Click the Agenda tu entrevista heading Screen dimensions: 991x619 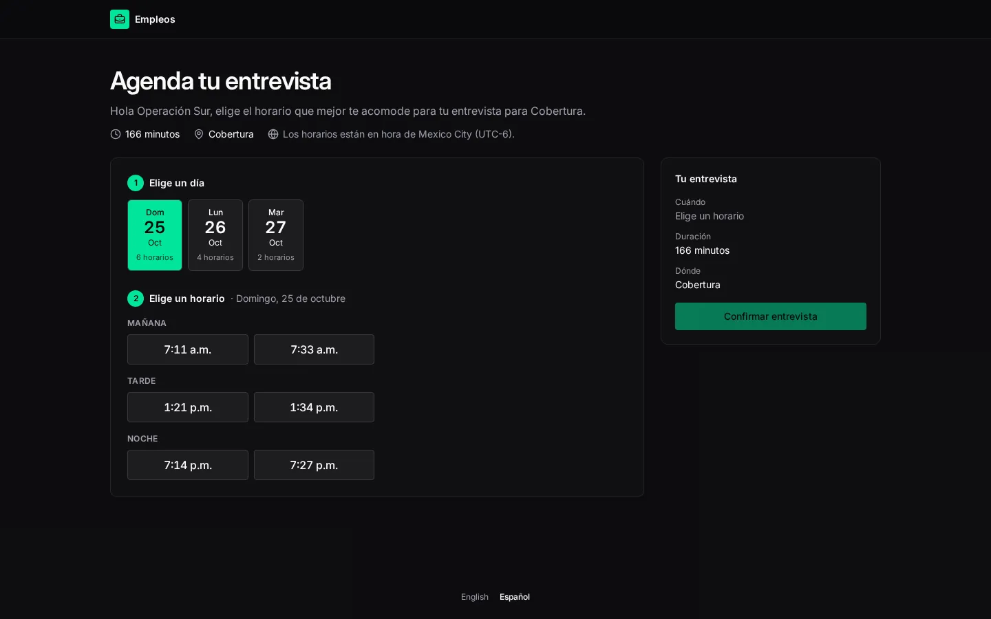(x=221, y=81)
